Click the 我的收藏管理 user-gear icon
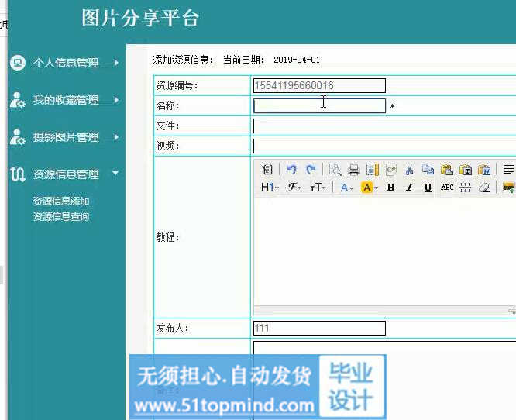516x420 pixels. pyautogui.click(x=18, y=100)
